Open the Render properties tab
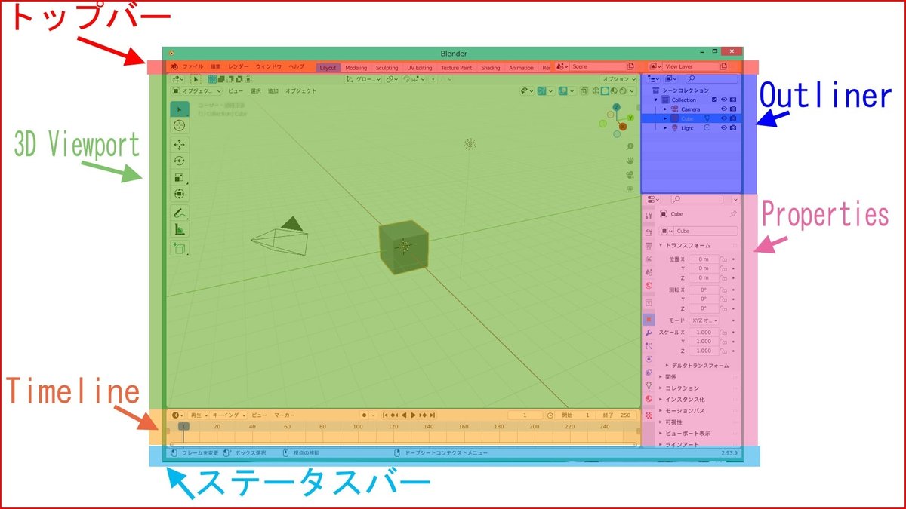 click(649, 232)
